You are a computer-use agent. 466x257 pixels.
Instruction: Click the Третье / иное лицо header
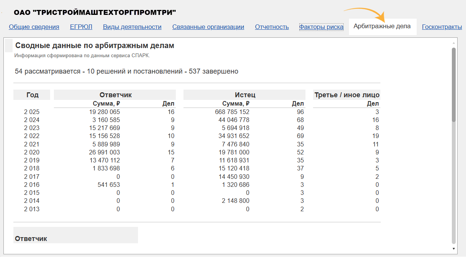click(347, 95)
